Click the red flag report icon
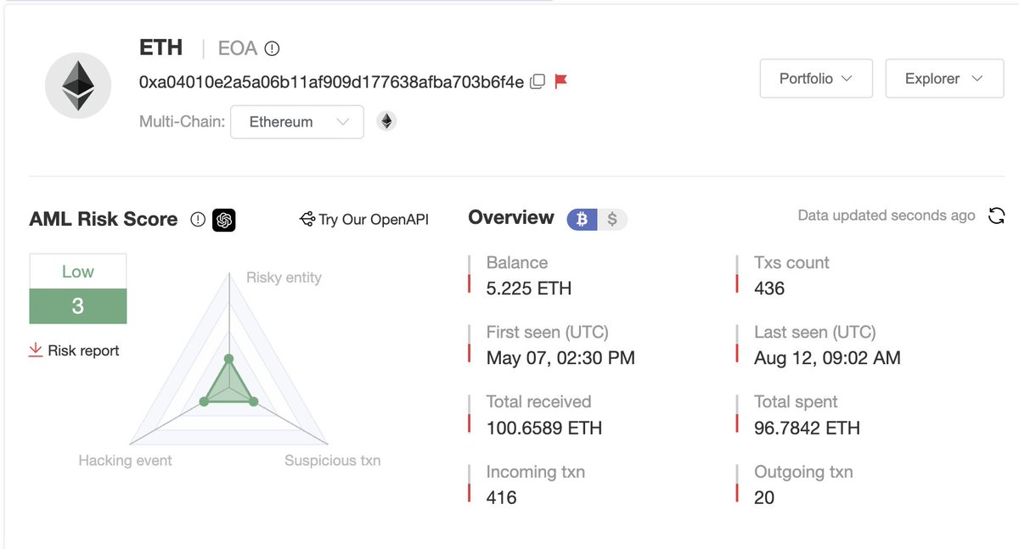Screen dimensions: 1019x549 [560, 81]
